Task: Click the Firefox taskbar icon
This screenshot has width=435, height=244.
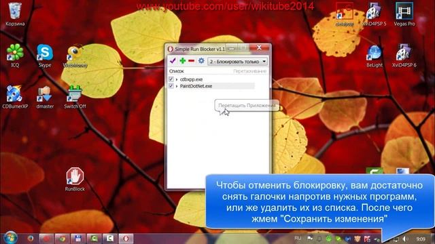Action: (x=30, y=238)
